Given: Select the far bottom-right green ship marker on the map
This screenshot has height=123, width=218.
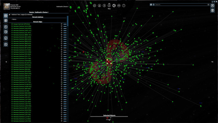Looking at the screenshot, I should [x=201, y=106].
